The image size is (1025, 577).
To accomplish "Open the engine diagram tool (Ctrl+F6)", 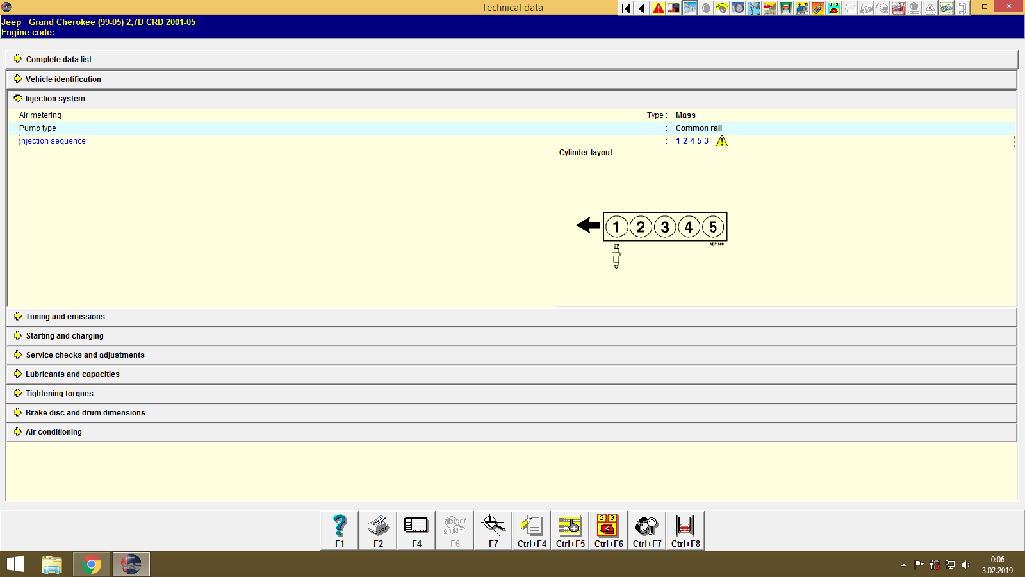I will (608, 530).
